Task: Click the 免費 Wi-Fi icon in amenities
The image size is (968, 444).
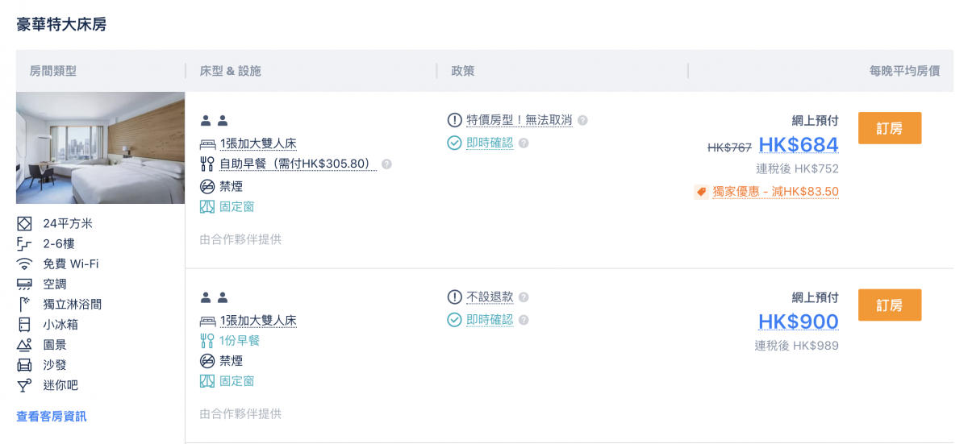Action: 24,264
